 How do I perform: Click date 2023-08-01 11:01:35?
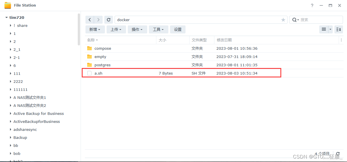[237, 65]
